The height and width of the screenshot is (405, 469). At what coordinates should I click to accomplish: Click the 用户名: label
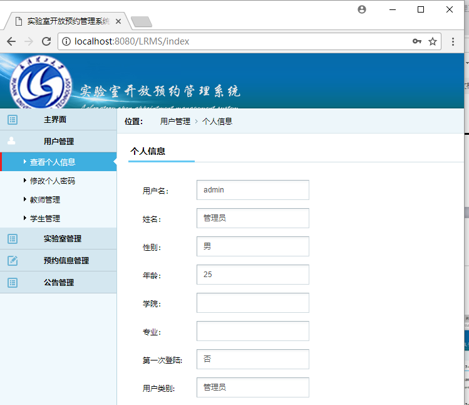(155, 191)
